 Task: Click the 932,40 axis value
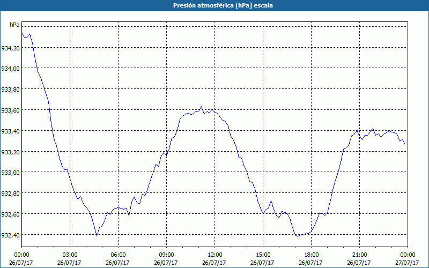(x=10, y=235)
